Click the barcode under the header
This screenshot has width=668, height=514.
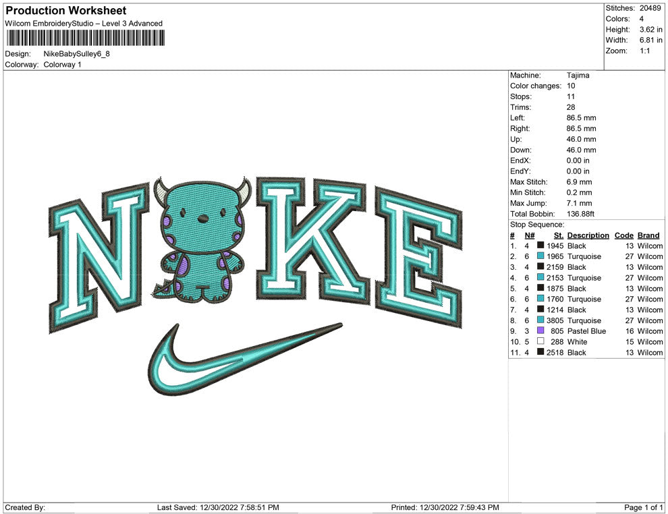[x=85, y=38]
